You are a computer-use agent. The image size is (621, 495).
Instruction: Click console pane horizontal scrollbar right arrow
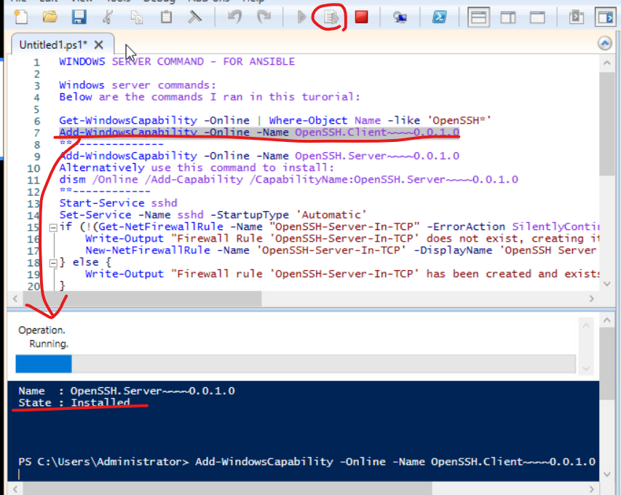coord(592,489)
